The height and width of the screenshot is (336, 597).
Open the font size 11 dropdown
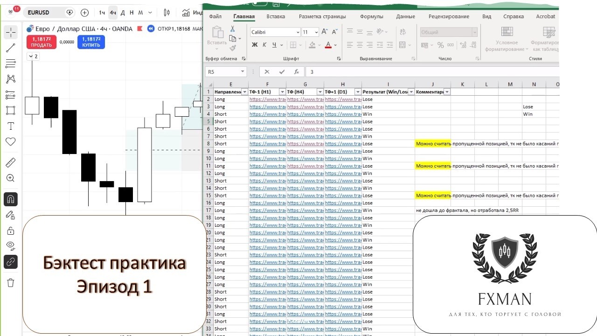pos(316,32)
